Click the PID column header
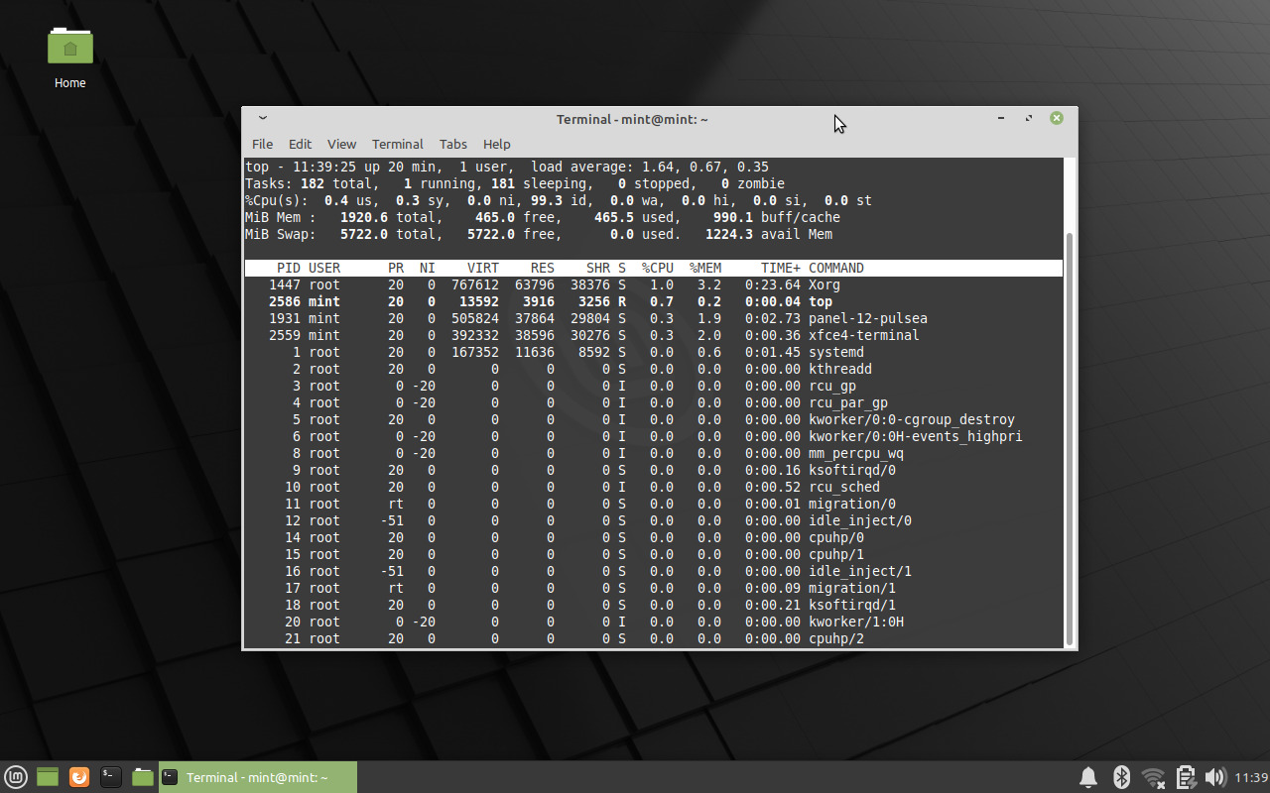The width and height of the screenshot is (1270, 793). pos(289,268)
